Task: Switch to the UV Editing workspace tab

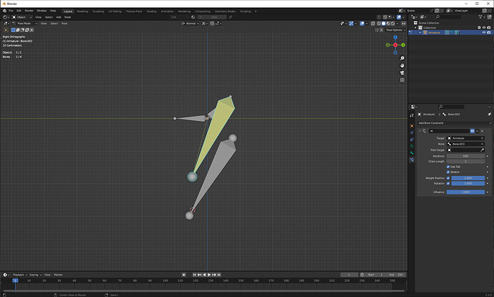Action: click(115, 11)
